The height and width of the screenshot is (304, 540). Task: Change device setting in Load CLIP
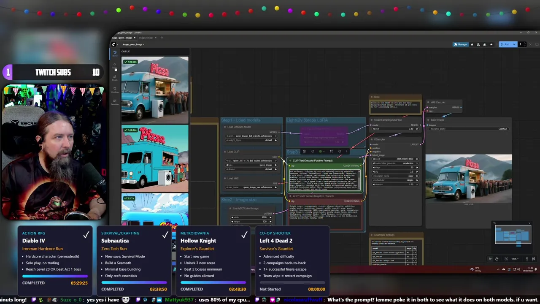[251, 169]
